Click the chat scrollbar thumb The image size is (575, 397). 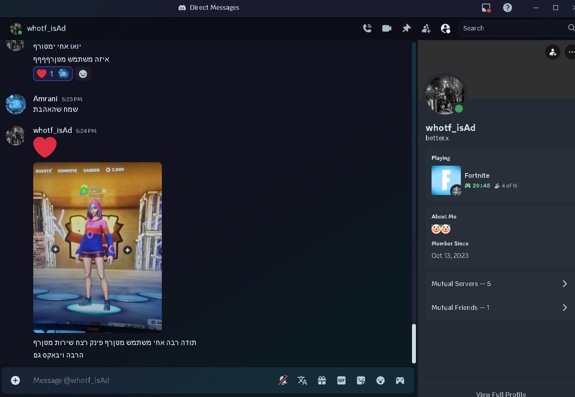click(414, 344)
